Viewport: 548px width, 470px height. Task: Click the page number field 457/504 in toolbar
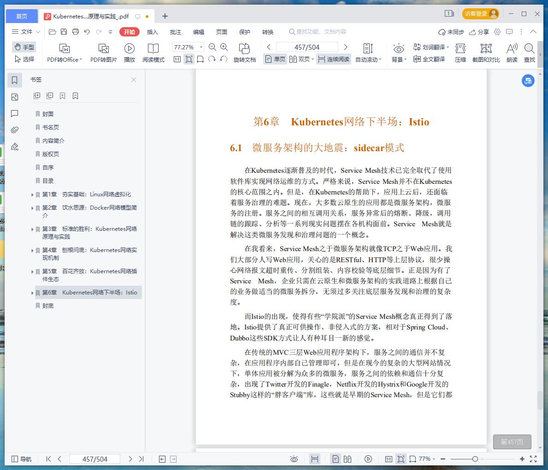coord(307,47)
